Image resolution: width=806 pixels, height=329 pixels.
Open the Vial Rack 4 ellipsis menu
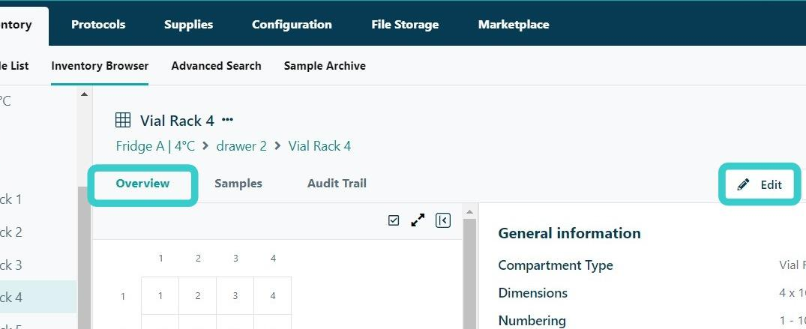pyautogui.click(x=227, y=121)
